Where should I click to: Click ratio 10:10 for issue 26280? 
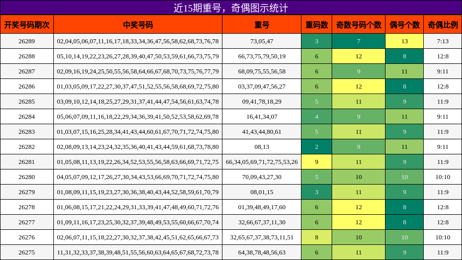pyautogui.click(x=443, y=177)
